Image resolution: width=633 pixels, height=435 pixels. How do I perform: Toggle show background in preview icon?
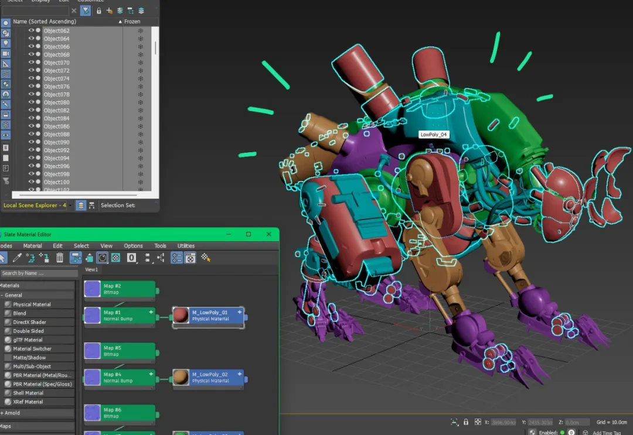116,258
